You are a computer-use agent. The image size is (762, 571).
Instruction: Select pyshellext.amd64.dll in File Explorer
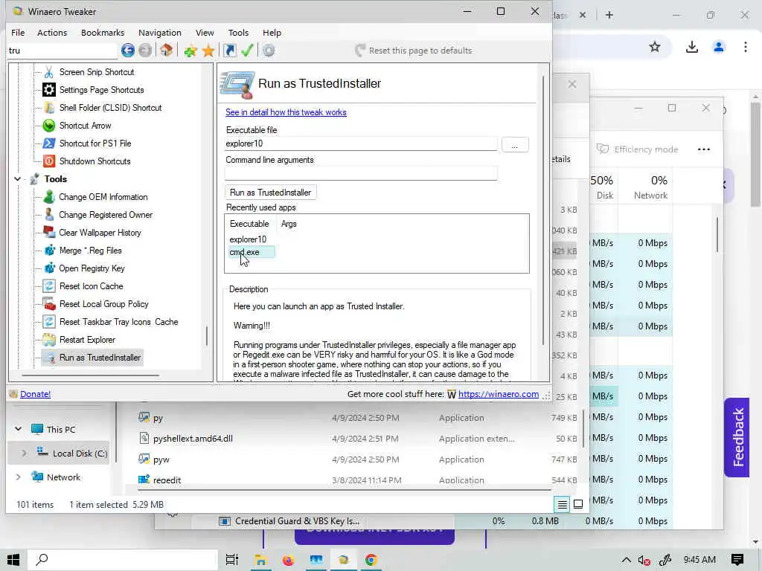coord(193,439)
